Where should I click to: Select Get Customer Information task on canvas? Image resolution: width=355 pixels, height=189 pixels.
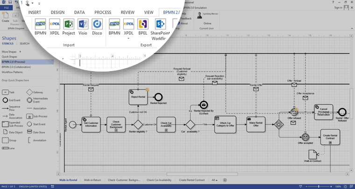coord(91,124)
